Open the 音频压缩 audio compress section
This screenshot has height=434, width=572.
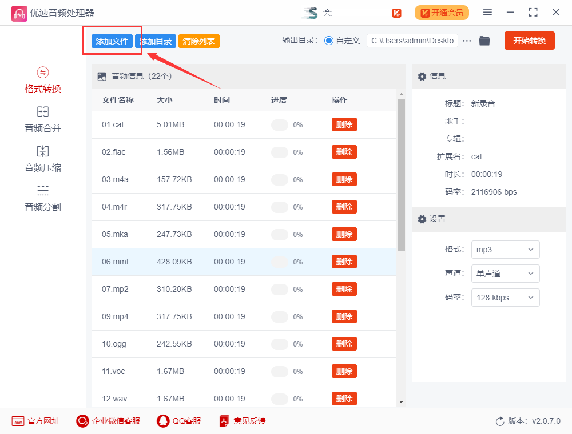(x=43, y=159)
